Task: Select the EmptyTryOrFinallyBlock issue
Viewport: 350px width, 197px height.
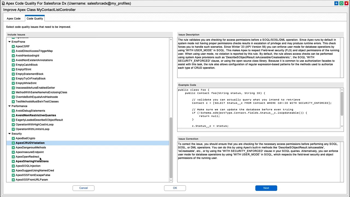Action: [x=31, y=79]
